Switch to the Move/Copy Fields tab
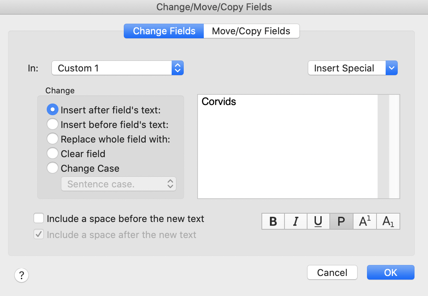The width and height of the screenshot is (428, 296). [x=251, y=31]
